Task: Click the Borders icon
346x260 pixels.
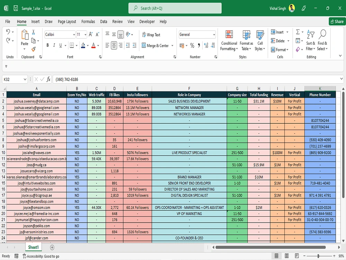Action: point(72,45)
